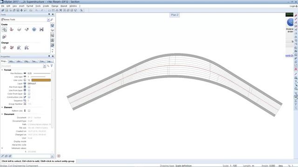Click the magnifier icon beside the Properties filter
This screenshot has height=167, width=298.
[x=48, y=66]
